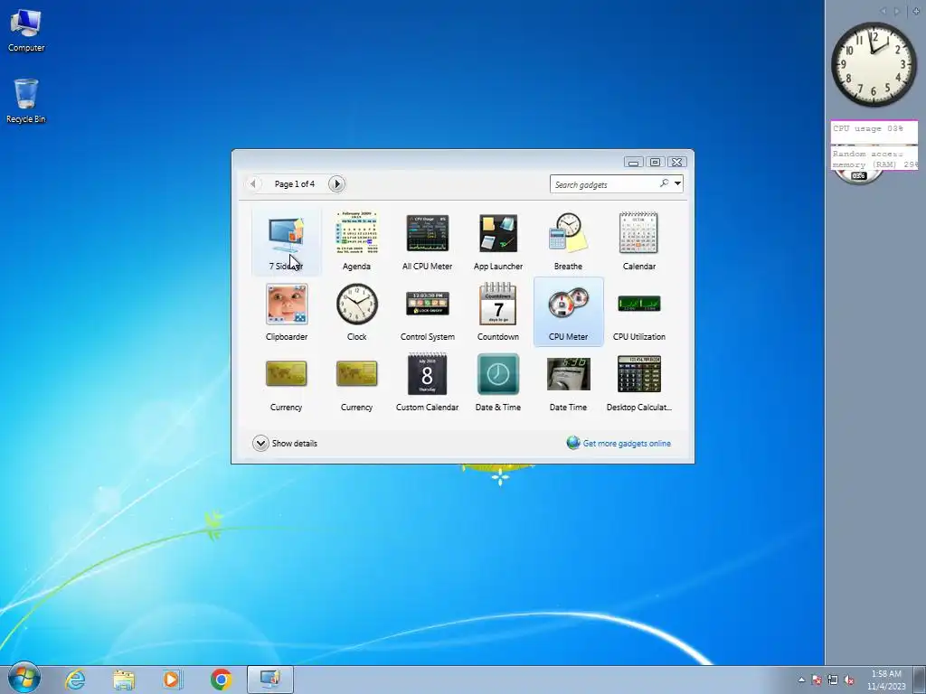Click the analog clock sidebar gadget
Screen dimensions: 926x694
874,64
